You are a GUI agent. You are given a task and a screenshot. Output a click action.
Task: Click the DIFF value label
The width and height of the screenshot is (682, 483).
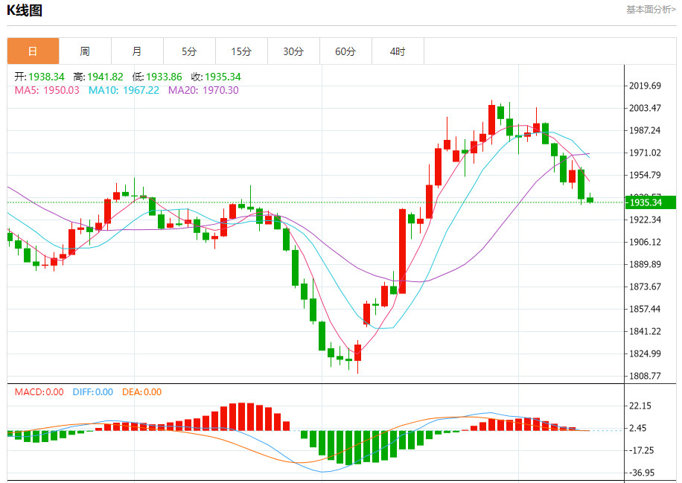(x=93, y=392)
